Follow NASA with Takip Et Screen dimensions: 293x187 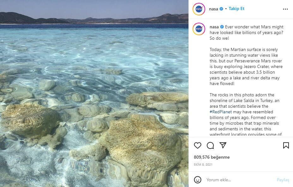tap(236, 9)
